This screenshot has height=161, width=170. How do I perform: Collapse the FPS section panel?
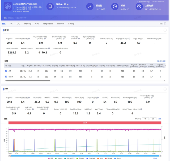click(165, 89)
